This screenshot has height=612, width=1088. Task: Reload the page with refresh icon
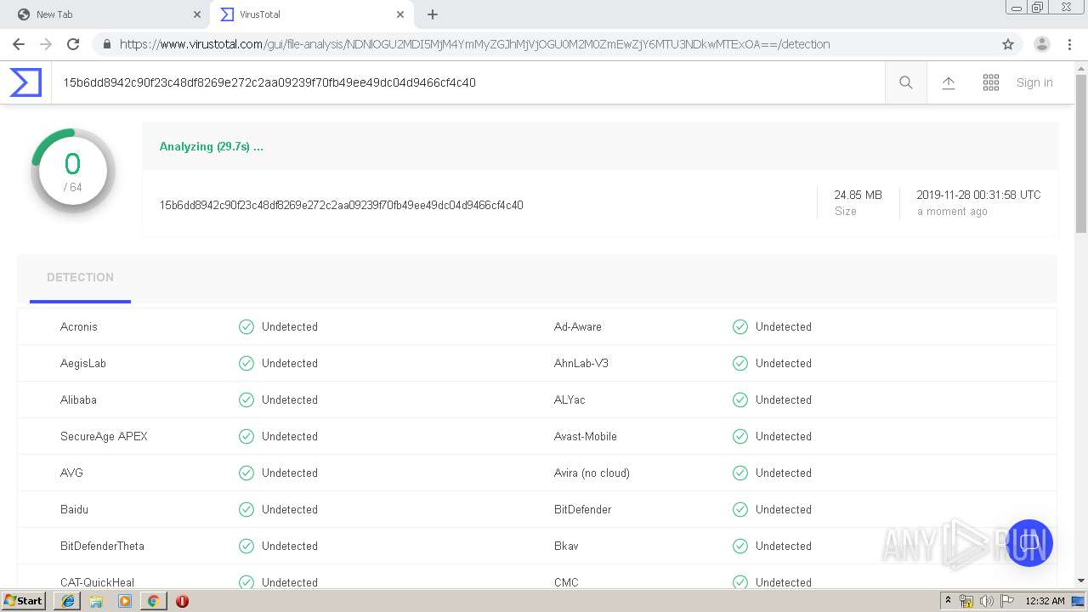[73, 44]
